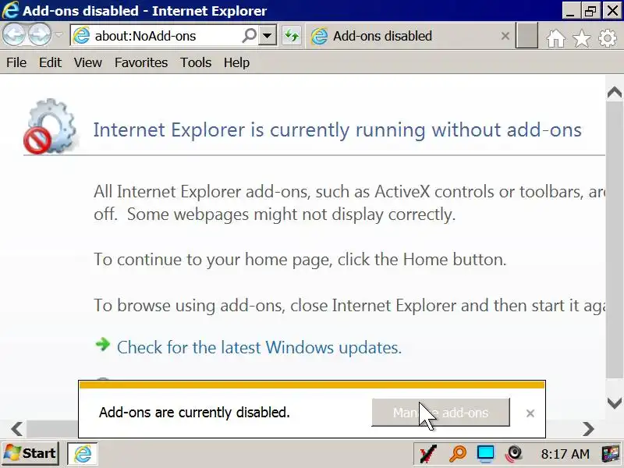This screenshot has height=468, width=624.
Task: Click the text 'Add-ons are currently disabled.'
Action: click(194, 413)
